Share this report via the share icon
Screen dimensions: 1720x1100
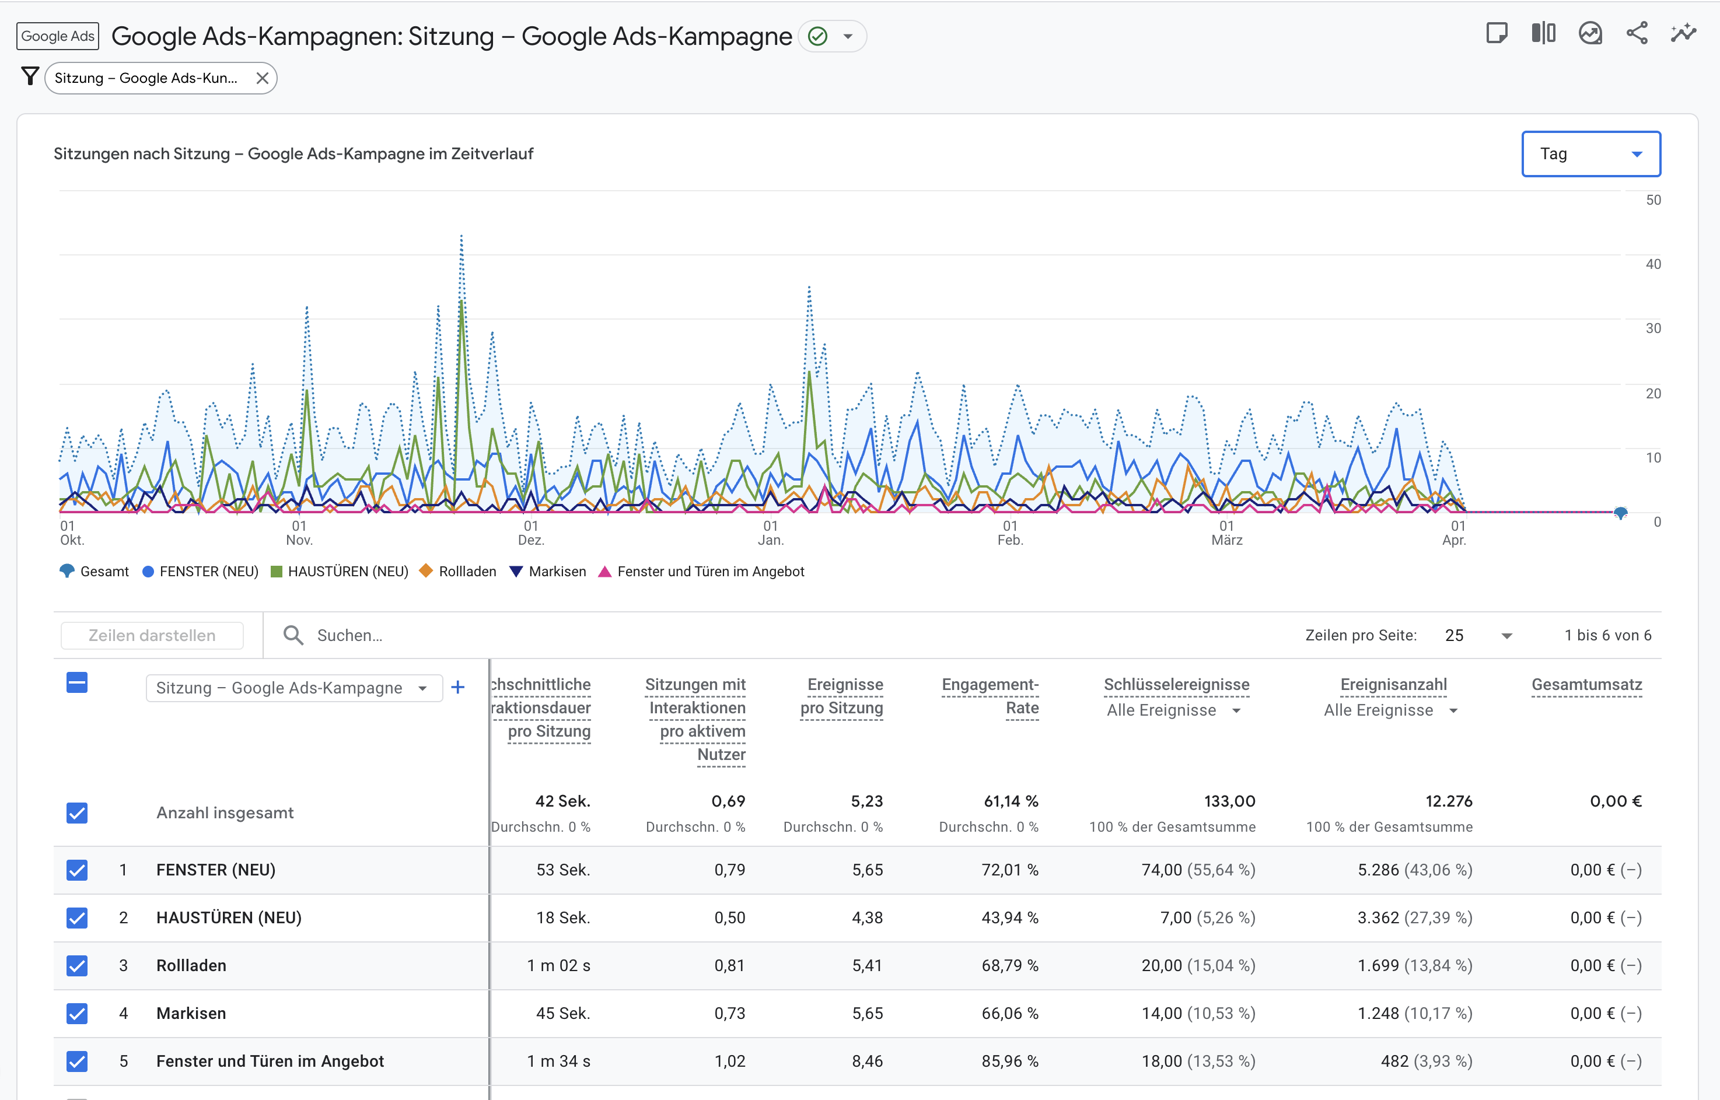tap(1638, 33)
